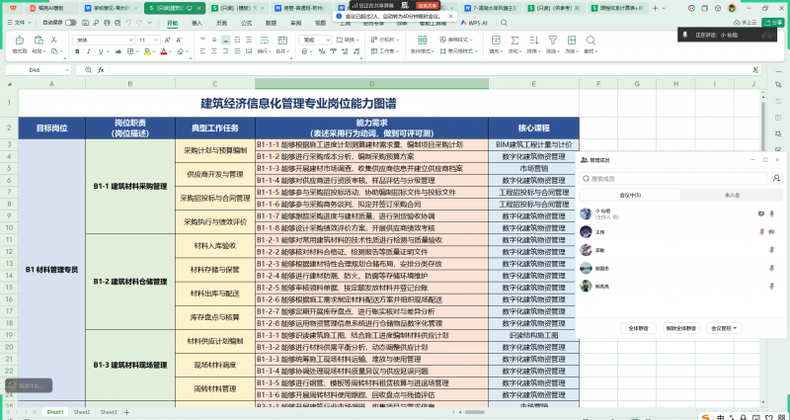Click the Save icon in quick toolbar
This screenshot has height=420, width=790.
point(86,23)
